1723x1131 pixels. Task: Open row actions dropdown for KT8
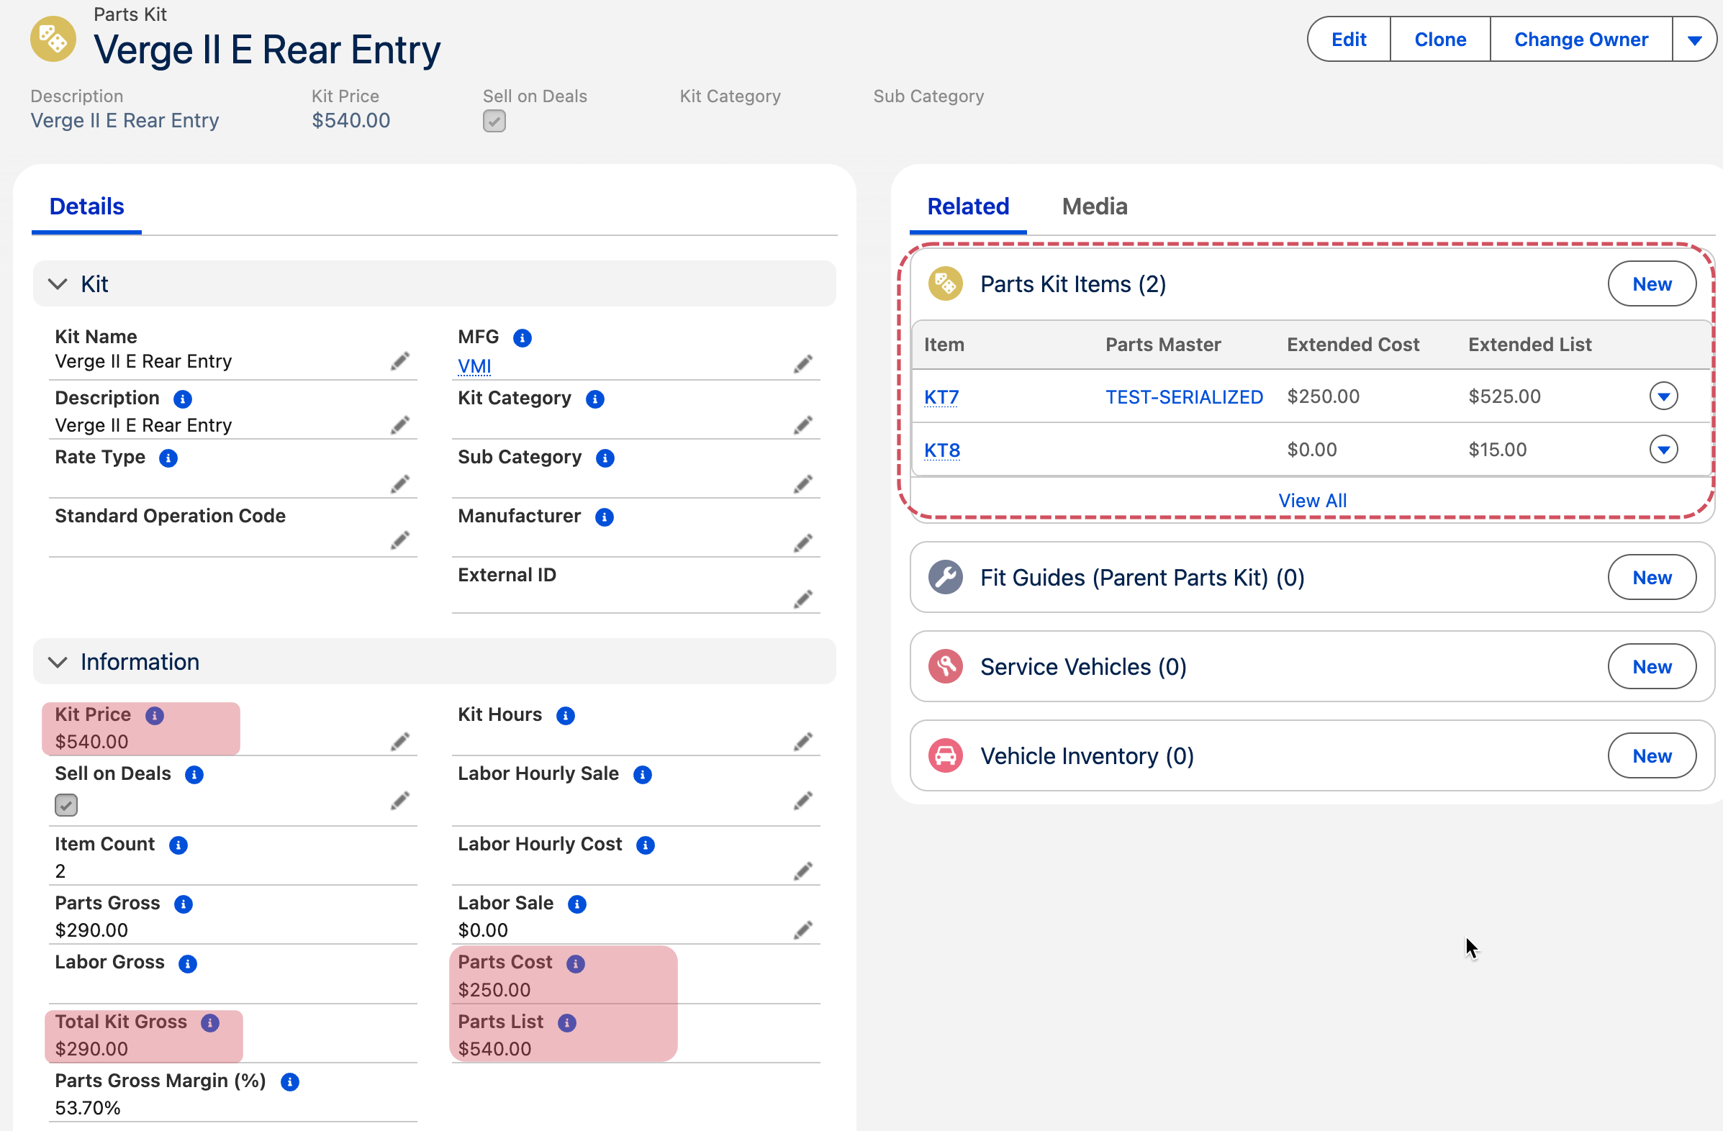1664,450
